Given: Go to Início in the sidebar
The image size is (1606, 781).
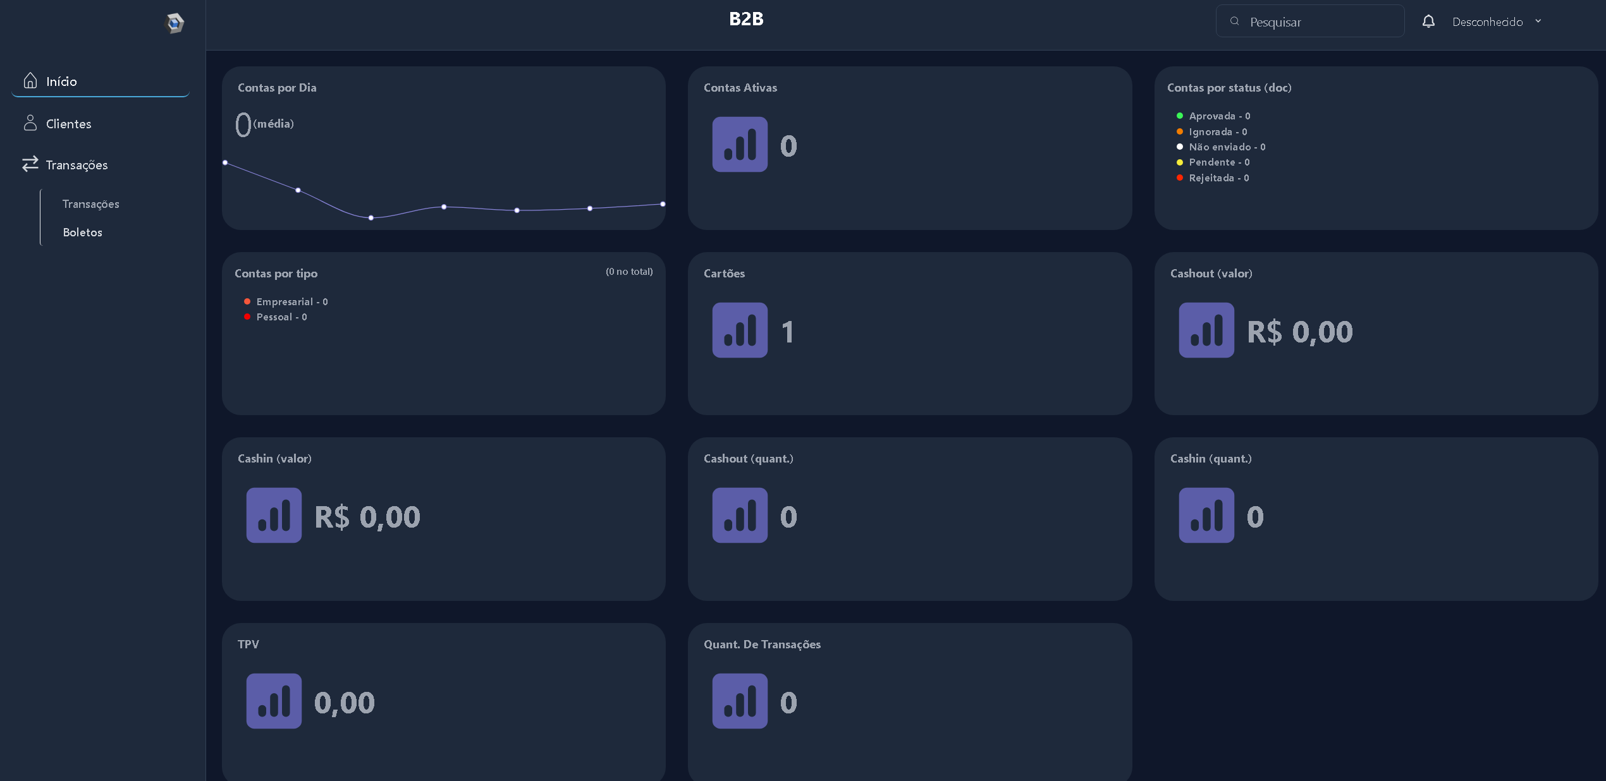Looking at the screenshot, I should 61,82.
